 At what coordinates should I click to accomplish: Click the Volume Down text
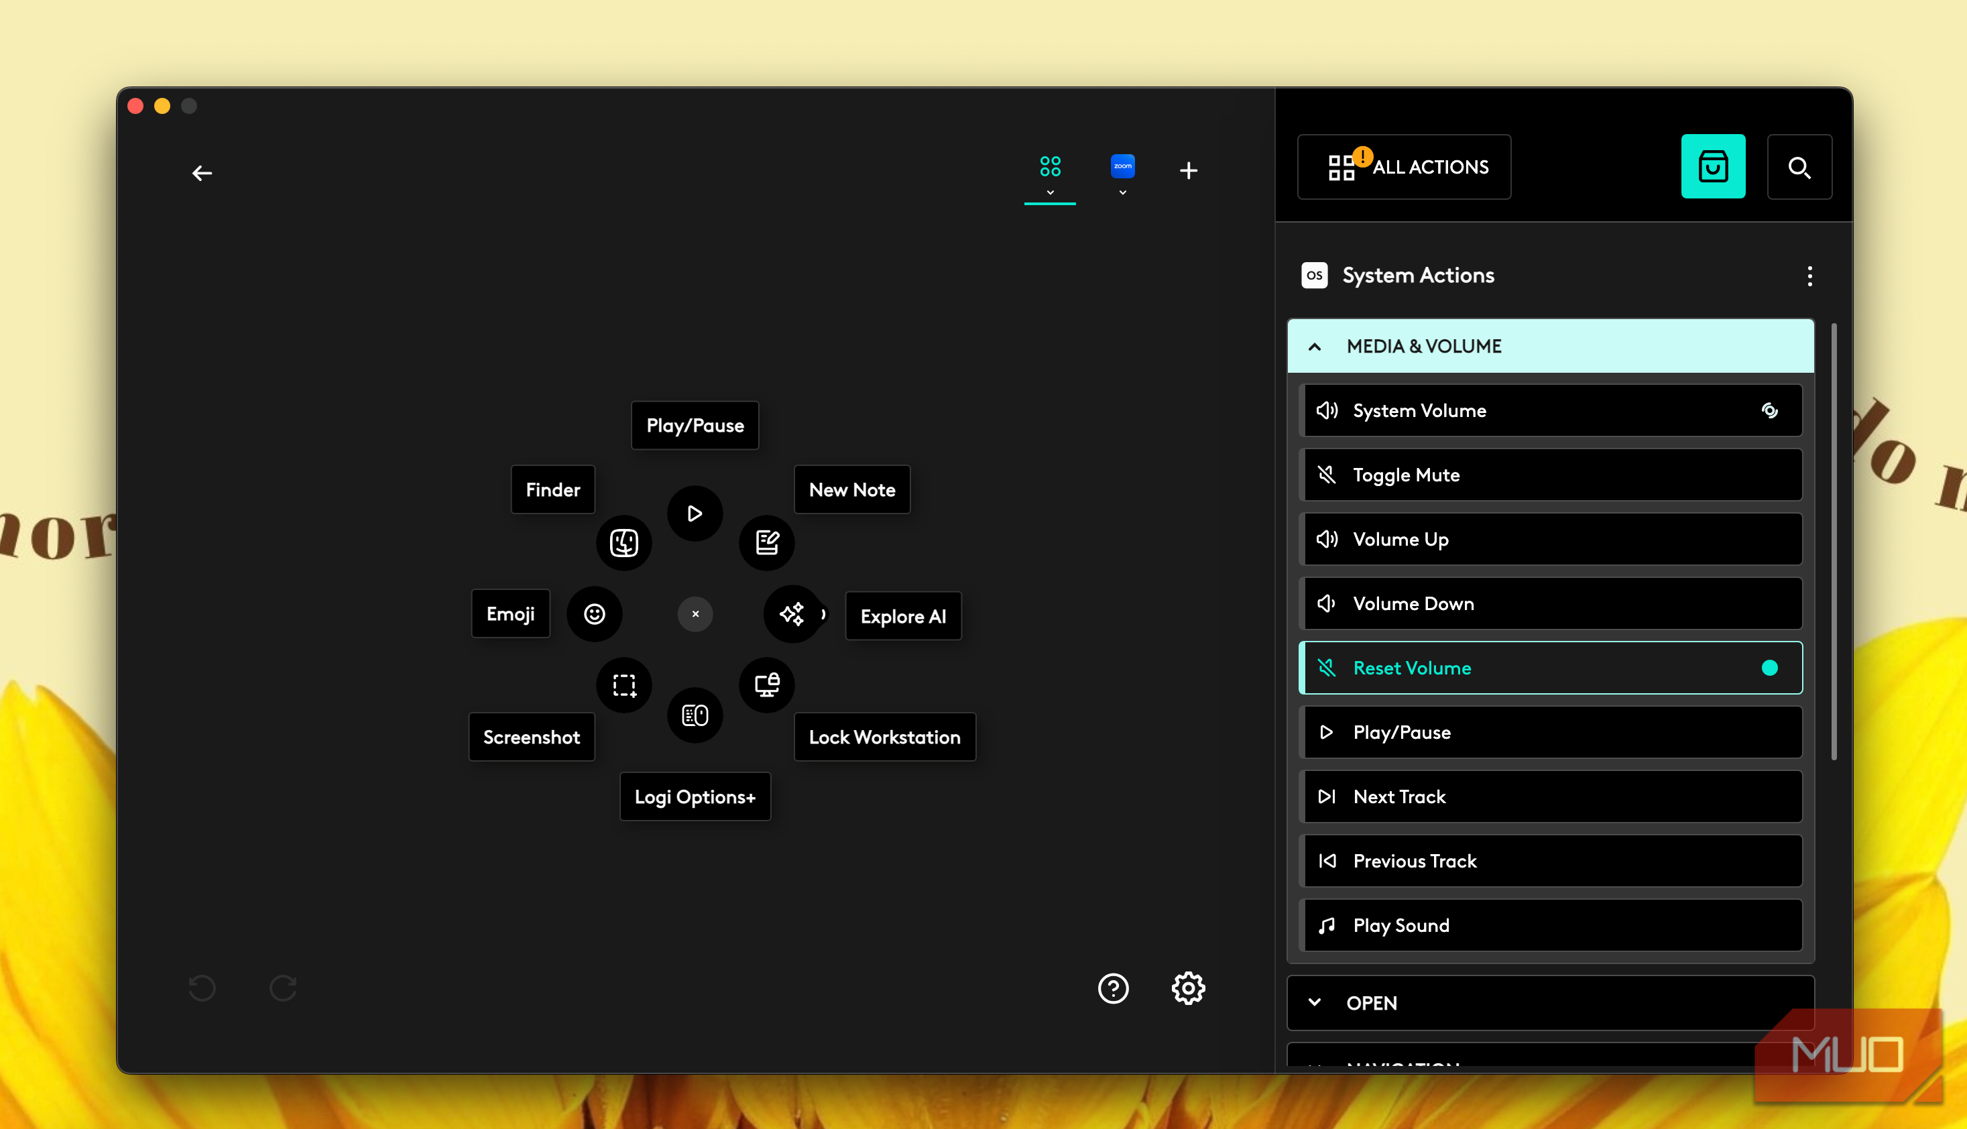tap(1413, 603)
